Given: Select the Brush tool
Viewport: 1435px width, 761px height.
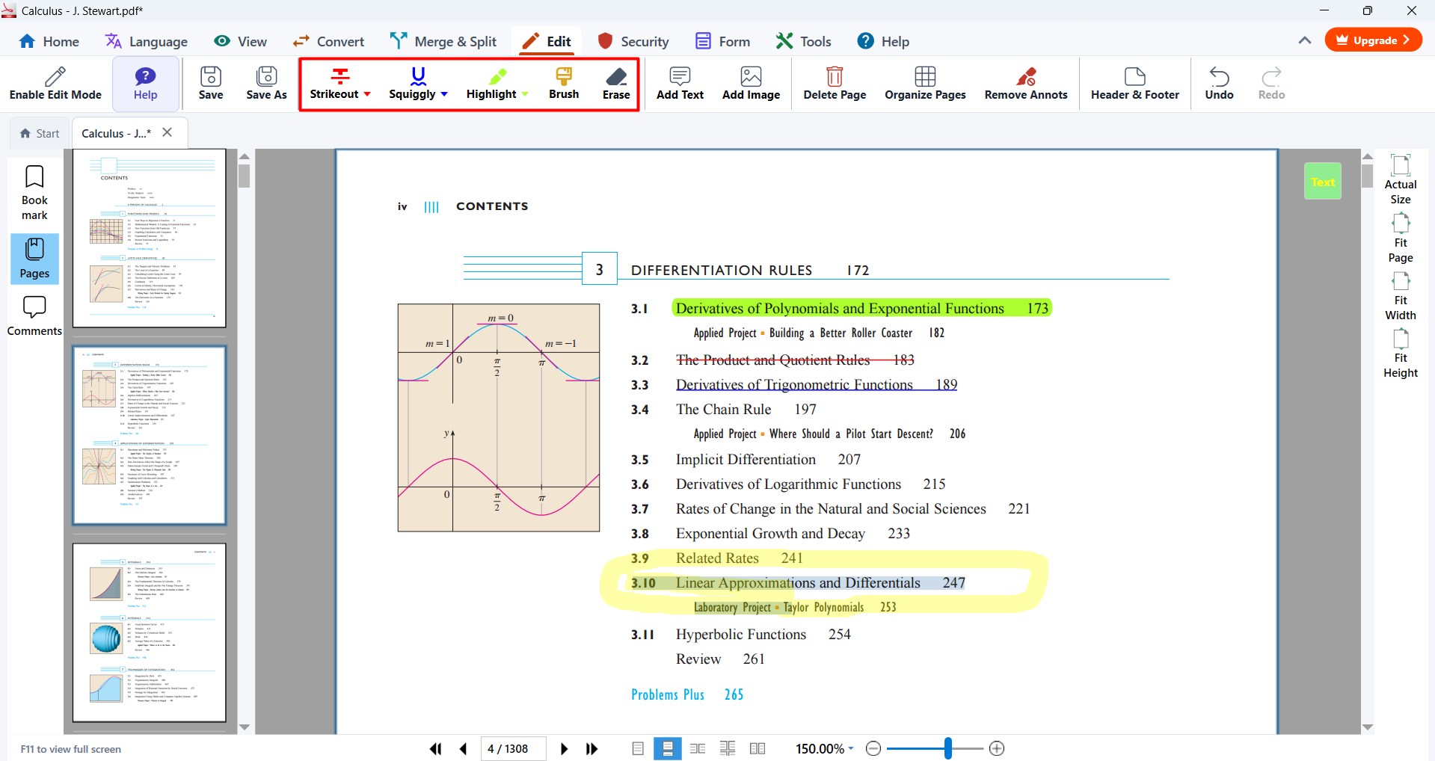Looking at the screenshot, I should (564, 83).
